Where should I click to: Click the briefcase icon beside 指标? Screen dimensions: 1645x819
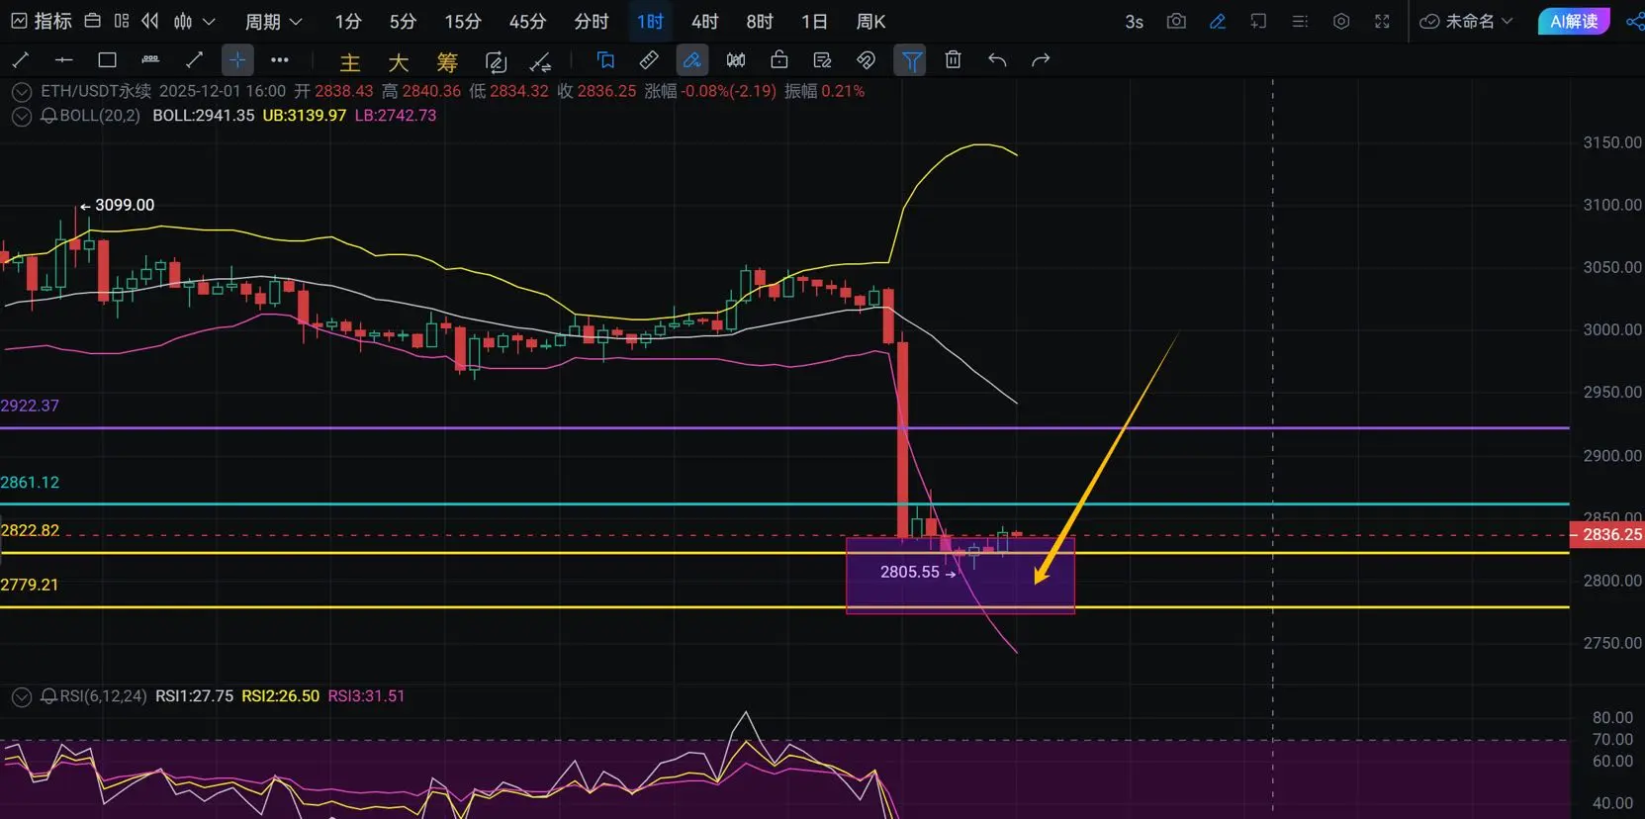click(x=92, y=21)
